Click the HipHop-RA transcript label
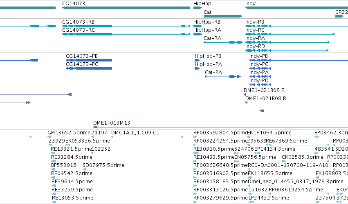The image size is (348, 204). pos(207,30)
